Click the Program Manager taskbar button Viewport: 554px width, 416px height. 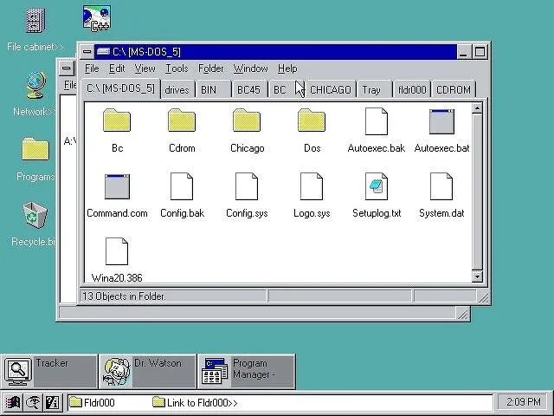(246, 371)
